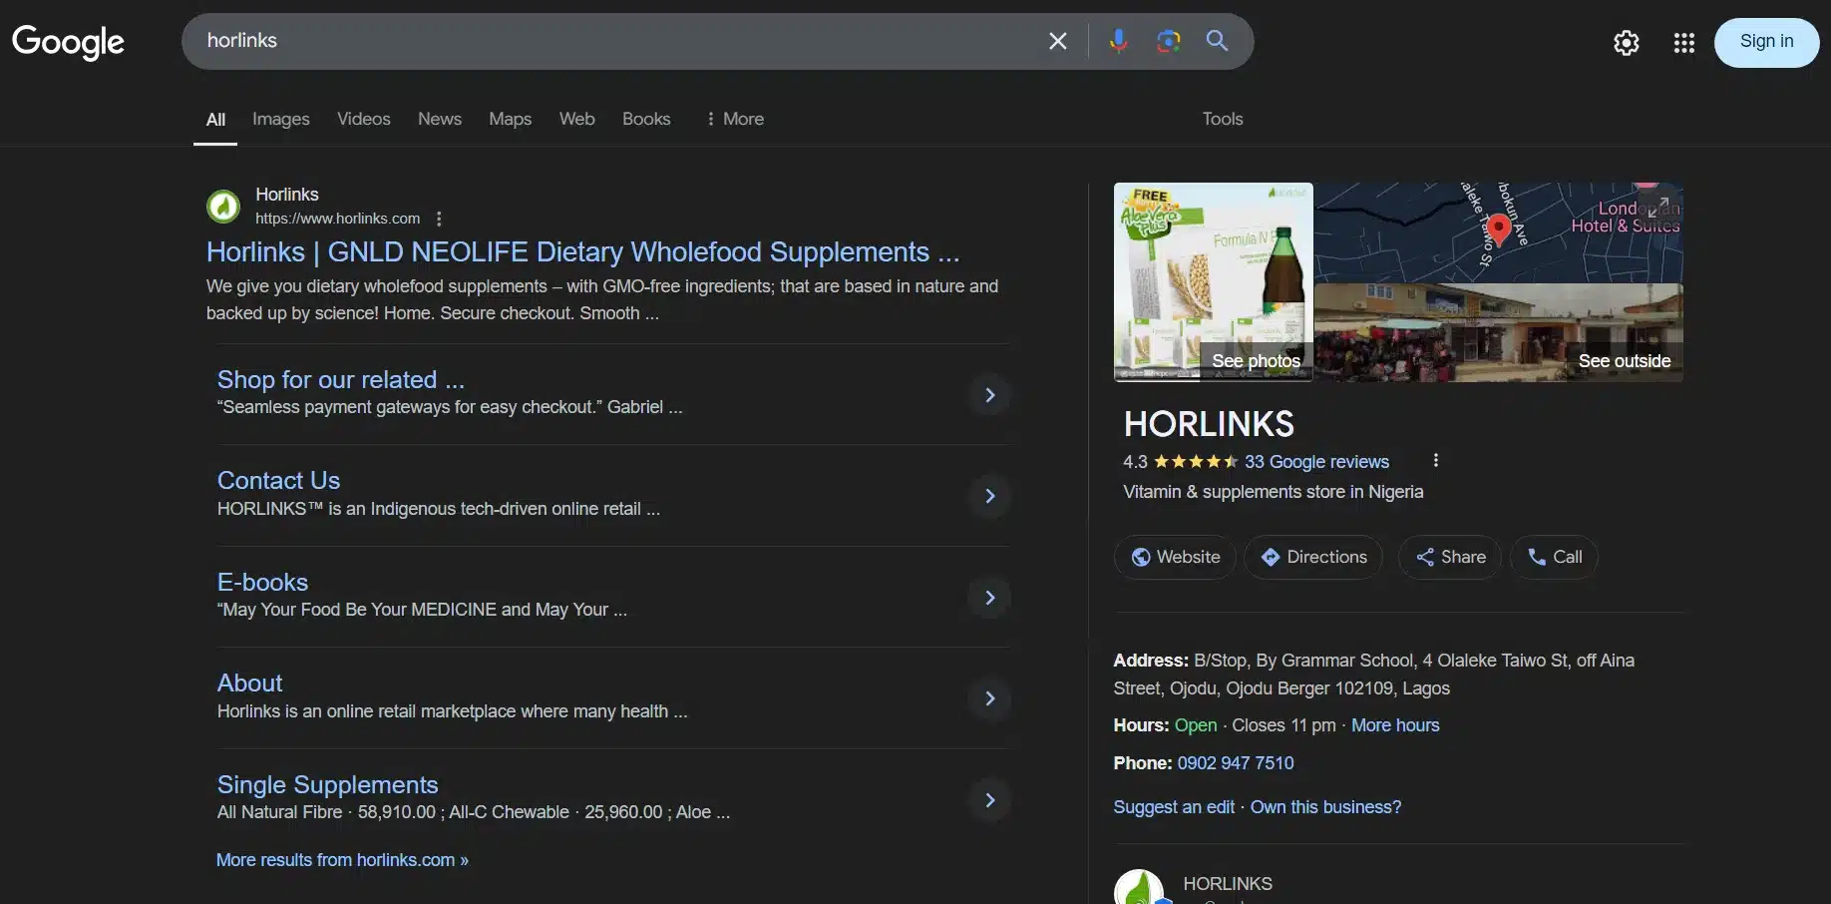Screen dimensions: 1831x904
Task: Click the Suggest an edit link
Action: tap(1174, 807)
